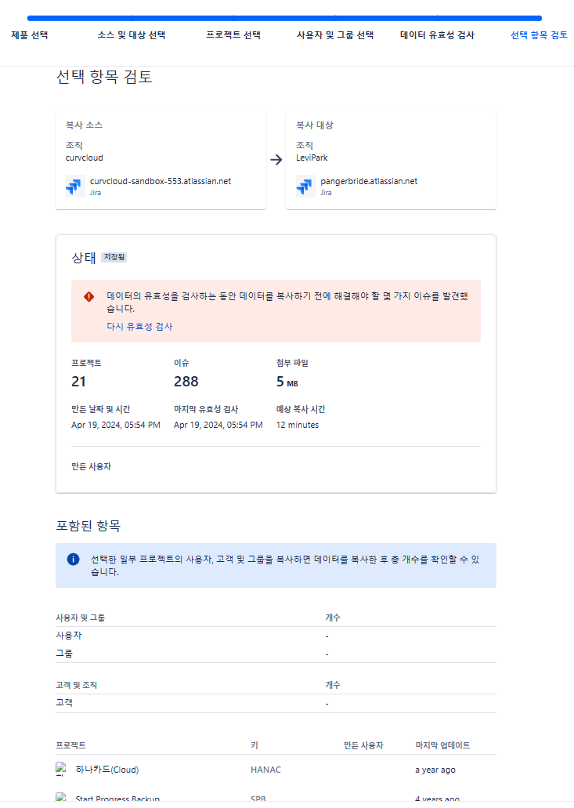574x808 pixels.
Task: Click the blue progress tracker bar
Action: tap(284, 18)
